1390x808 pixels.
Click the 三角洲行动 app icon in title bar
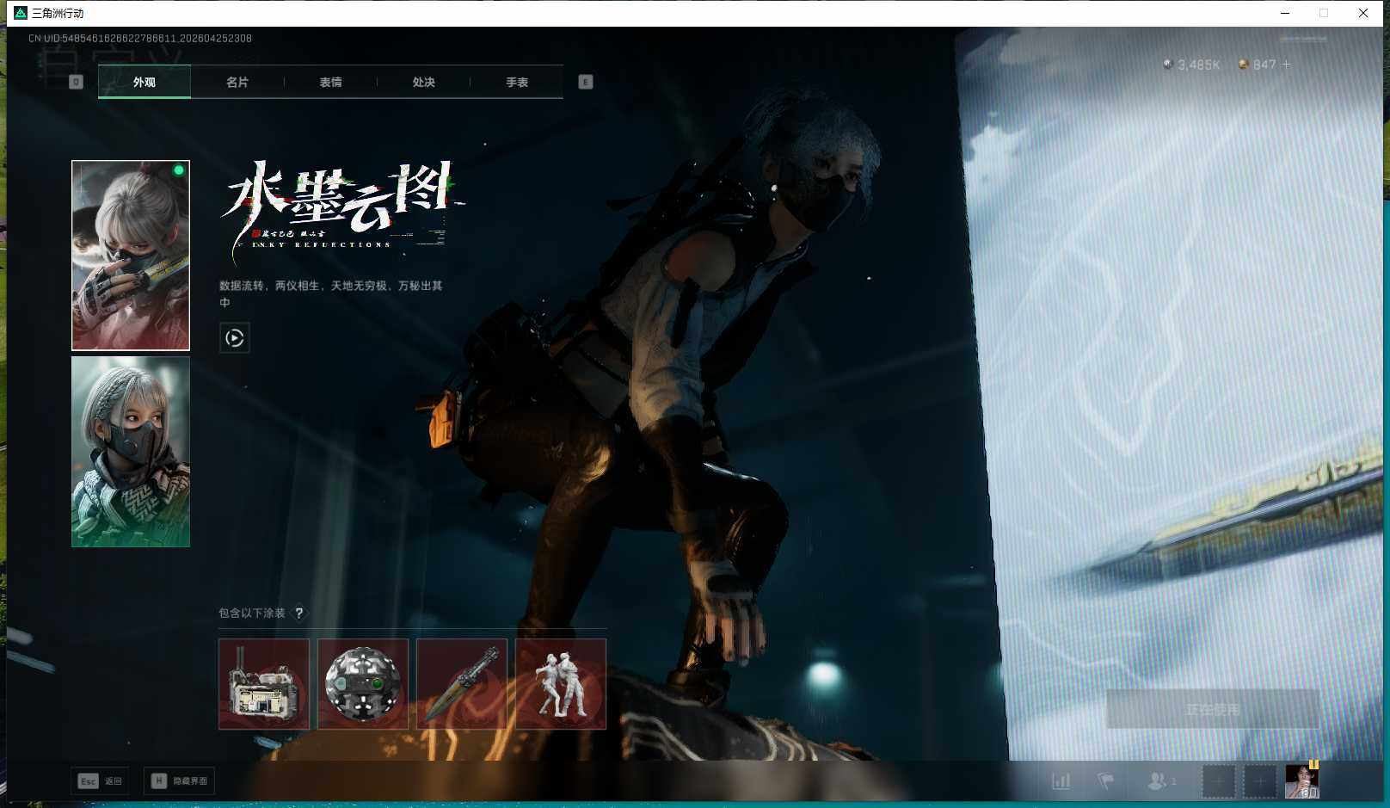point(21,13)
